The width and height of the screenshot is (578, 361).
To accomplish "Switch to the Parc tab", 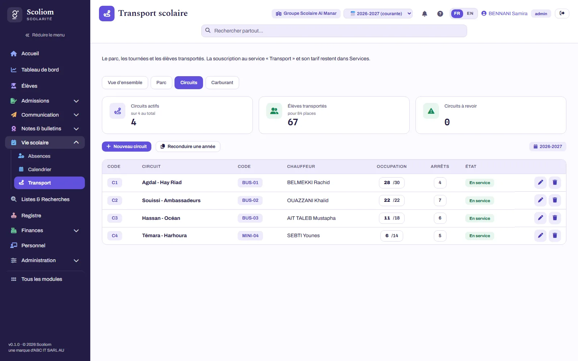I will point(161,83).
